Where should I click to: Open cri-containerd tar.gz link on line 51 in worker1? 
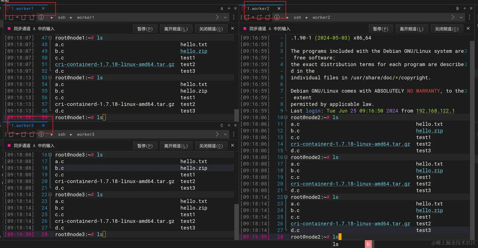(x=115, y=64)
